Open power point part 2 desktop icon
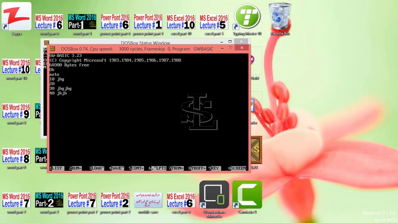This screenshot has width=398, height=223. click(x=115, y=203)
